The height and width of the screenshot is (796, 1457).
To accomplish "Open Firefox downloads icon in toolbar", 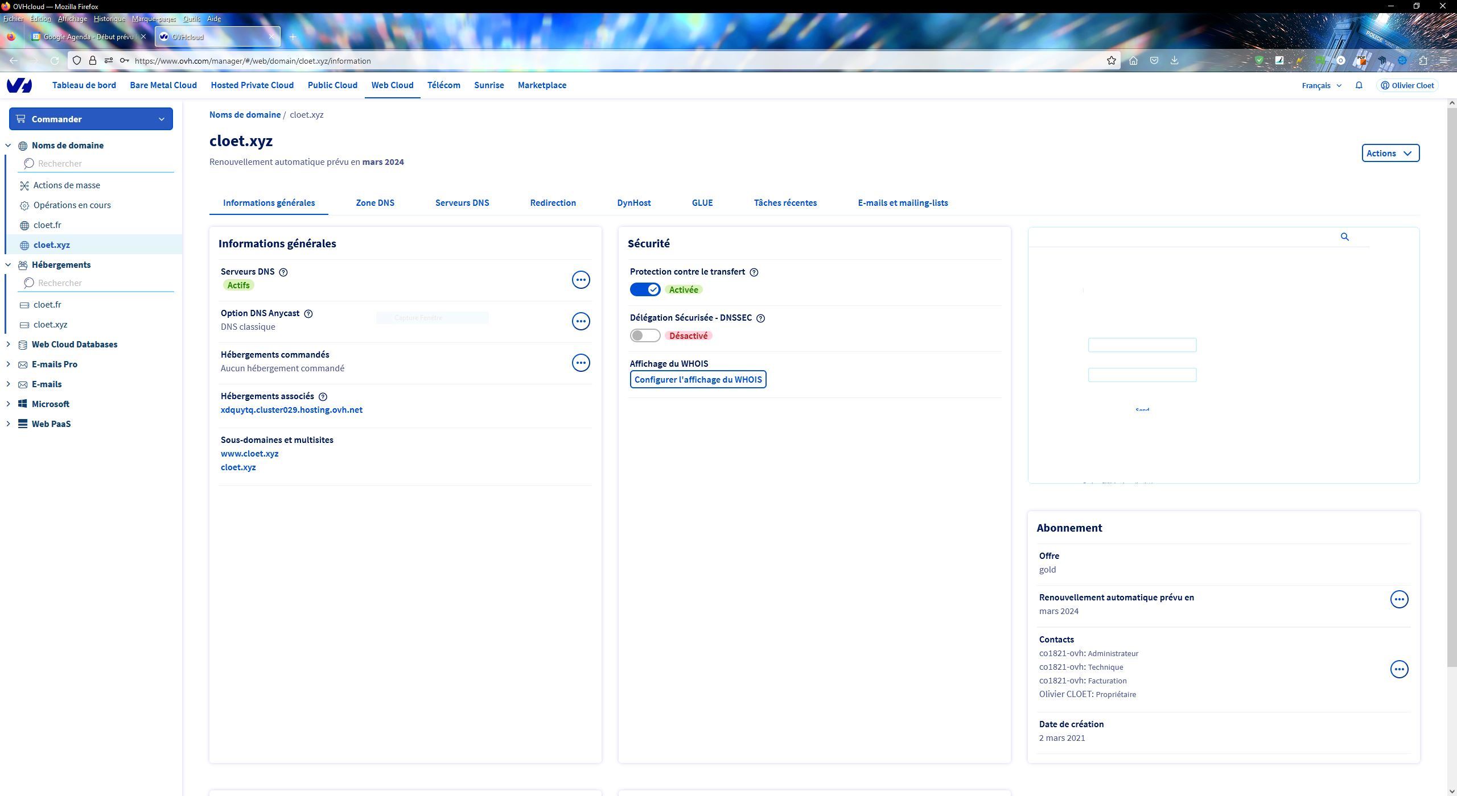I will click(x=1174, y=61).
